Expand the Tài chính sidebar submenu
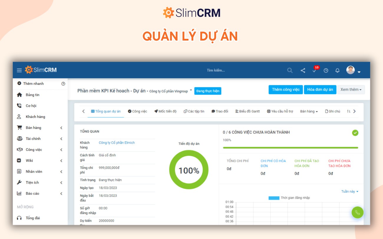 [x=61, y=138]
